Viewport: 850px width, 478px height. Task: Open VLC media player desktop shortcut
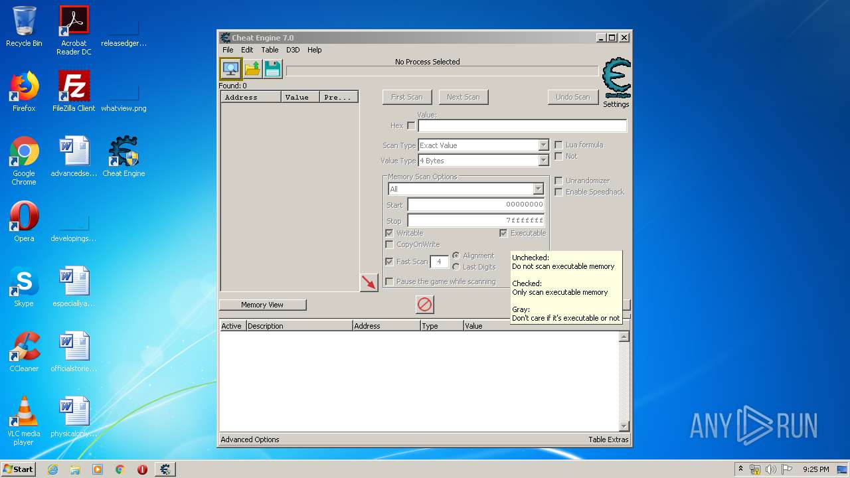24,421
